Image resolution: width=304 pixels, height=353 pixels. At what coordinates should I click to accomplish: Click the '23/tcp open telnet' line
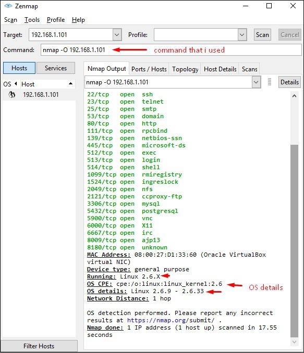[x=125, y=102]
